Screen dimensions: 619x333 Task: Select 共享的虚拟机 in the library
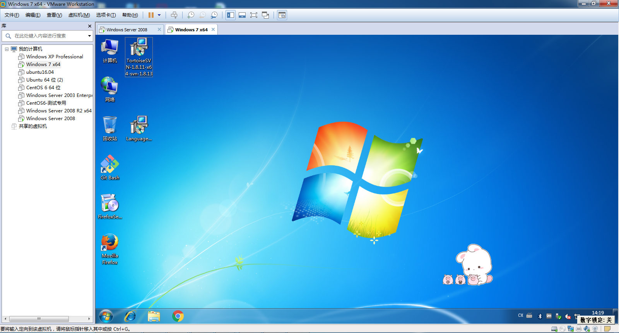32,126
